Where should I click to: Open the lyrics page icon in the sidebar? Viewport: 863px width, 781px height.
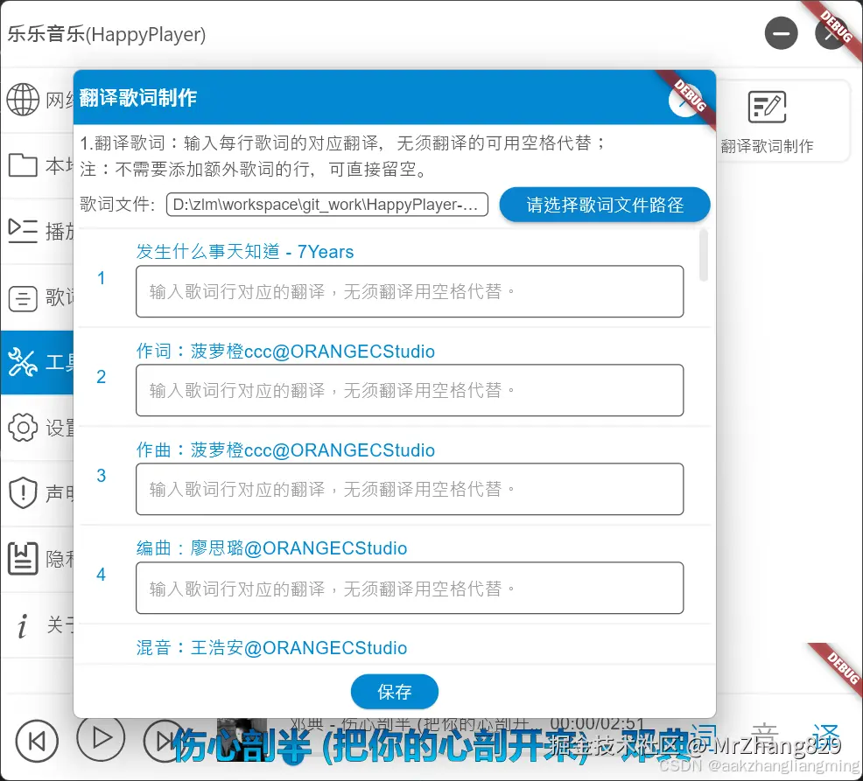tap(23, 298)
